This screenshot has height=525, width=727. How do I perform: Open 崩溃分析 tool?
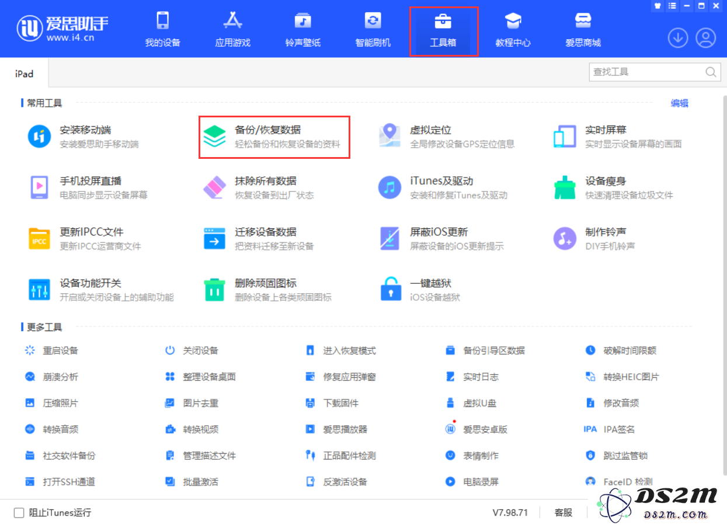pyautogui.click(x=51, y=377)
